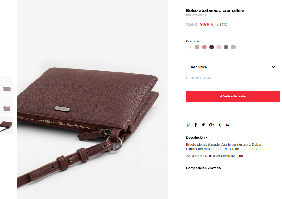View the first bag thumbnail image
Image resolution: width=282 pixels, height=199 pixels.
pos(7,85)
